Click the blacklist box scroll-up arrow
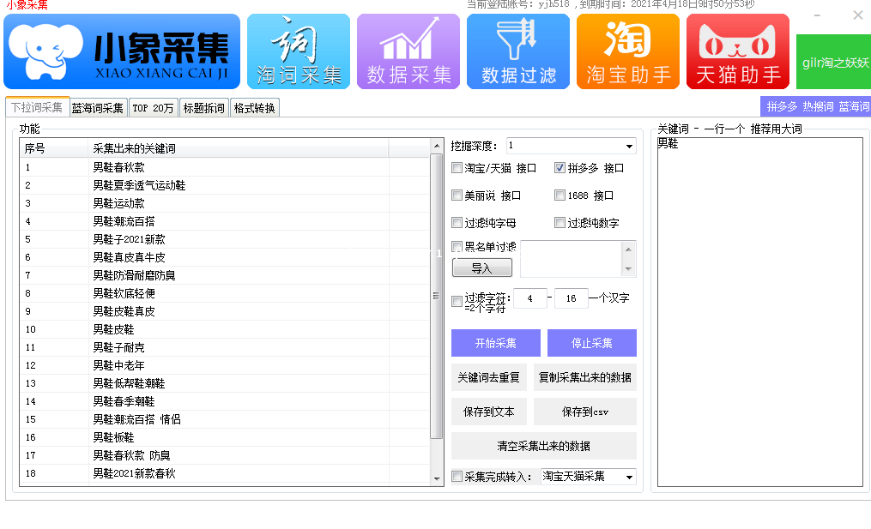Image resolution: width=871 pixels, height=529 pixels. click(628, 249)
